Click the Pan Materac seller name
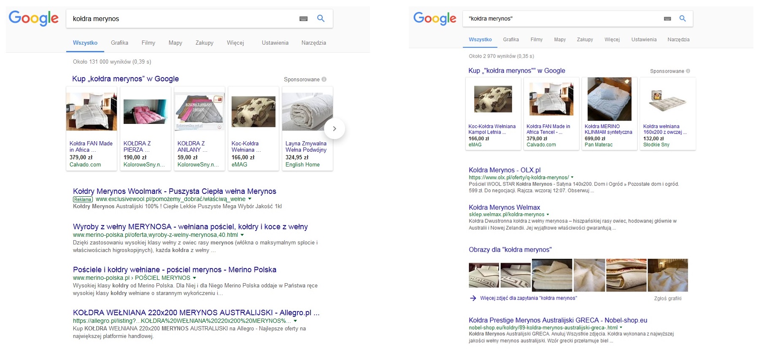Screen dimensions: 764x354 click(599, 145)
